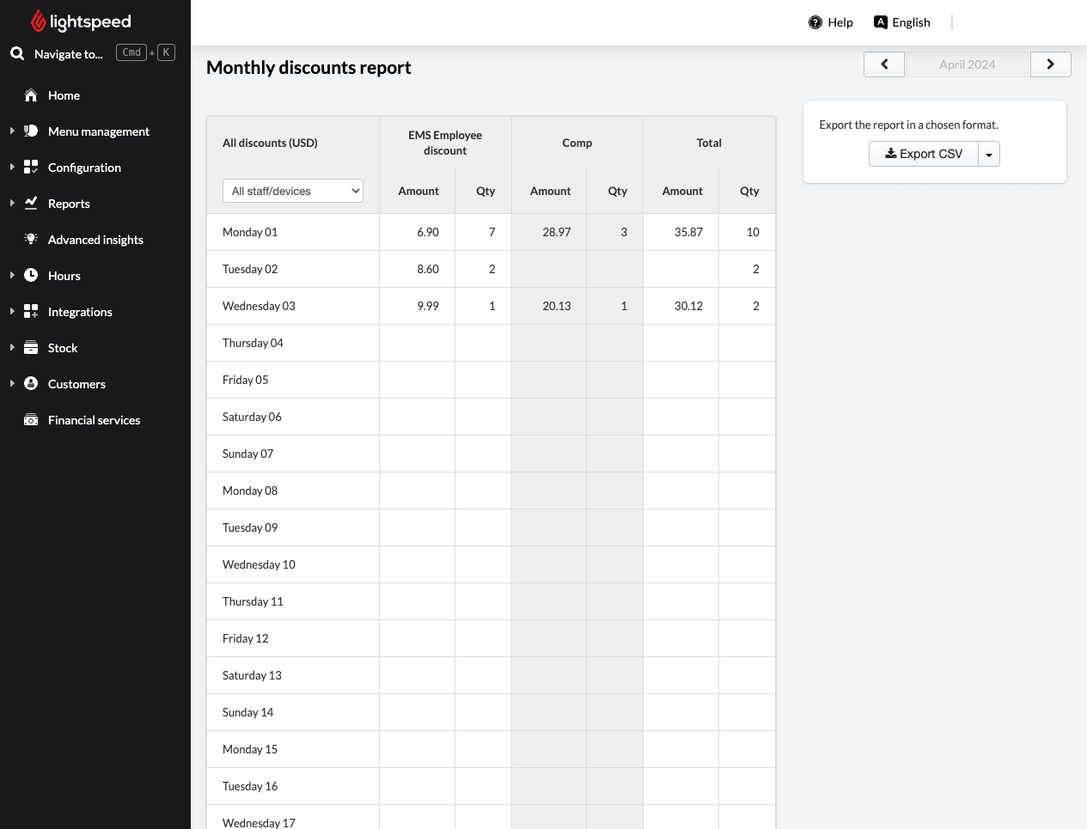The width and height of the screenshot is (1087, 829).
Task: Go to previous month arrow button
Action: (x=884, y=64)
